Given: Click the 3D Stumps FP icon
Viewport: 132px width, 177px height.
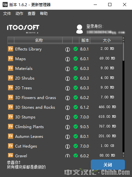Looking at the screenshot, I should pyautogui.click(x=11, y=117).
